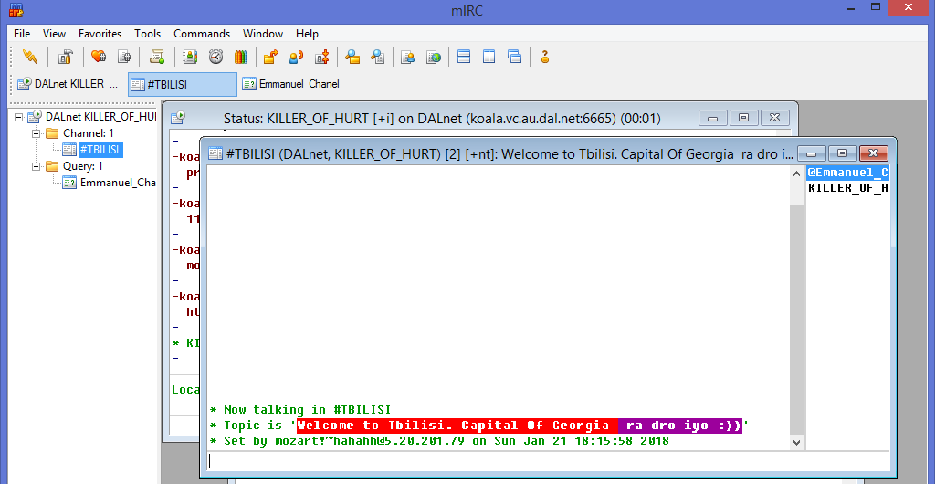The image size is (935, 484).
Task: Click the About help question icon
Action: [544, 57]
